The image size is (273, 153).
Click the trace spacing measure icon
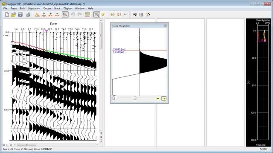pos(125,14)
